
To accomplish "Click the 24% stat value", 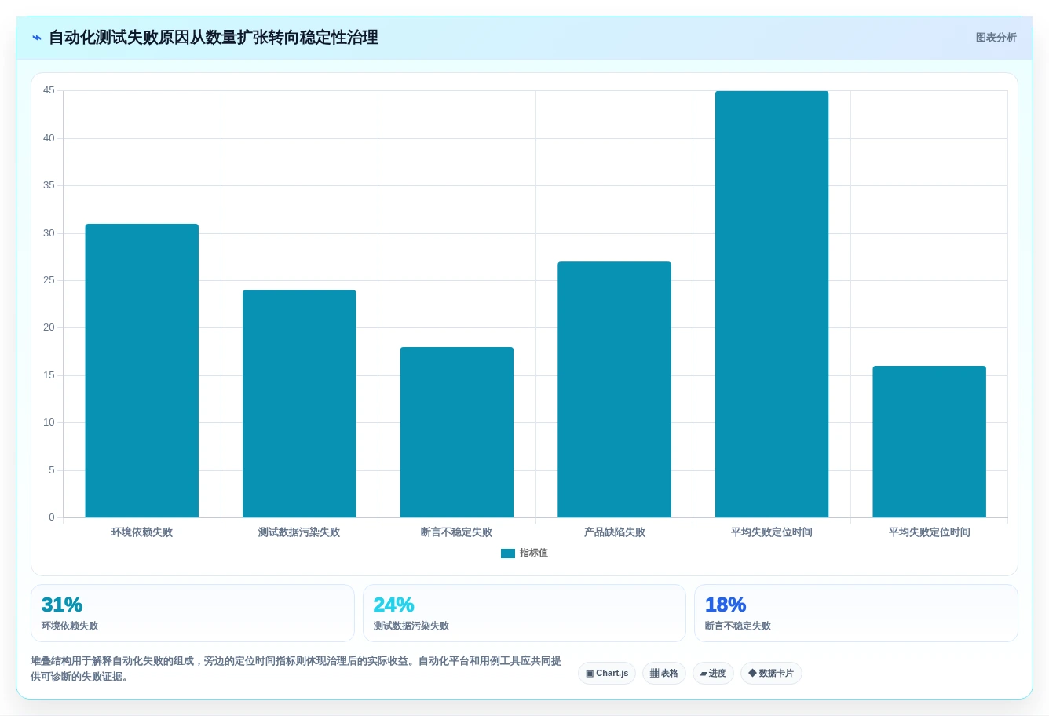I will coord(393,605).
